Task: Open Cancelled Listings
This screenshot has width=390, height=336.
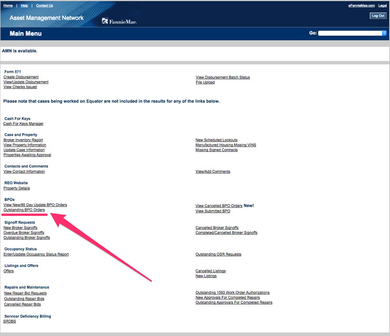Action: (x=211, y=271)
